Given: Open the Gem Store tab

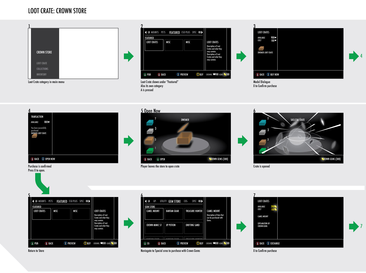Looking at the screenshot, I should [175, 201].
